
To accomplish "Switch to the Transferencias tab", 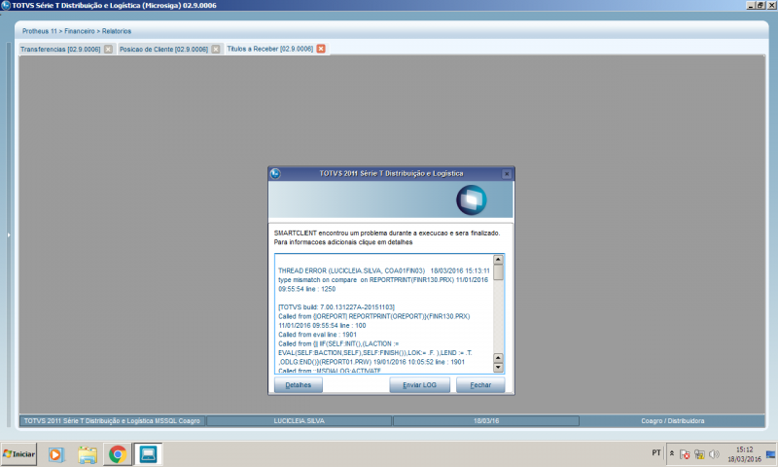I will click(60, 49).
